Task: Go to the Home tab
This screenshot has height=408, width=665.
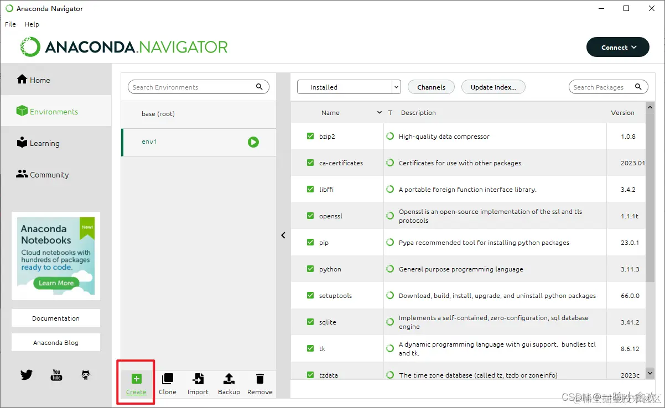Action: point(56,80)
